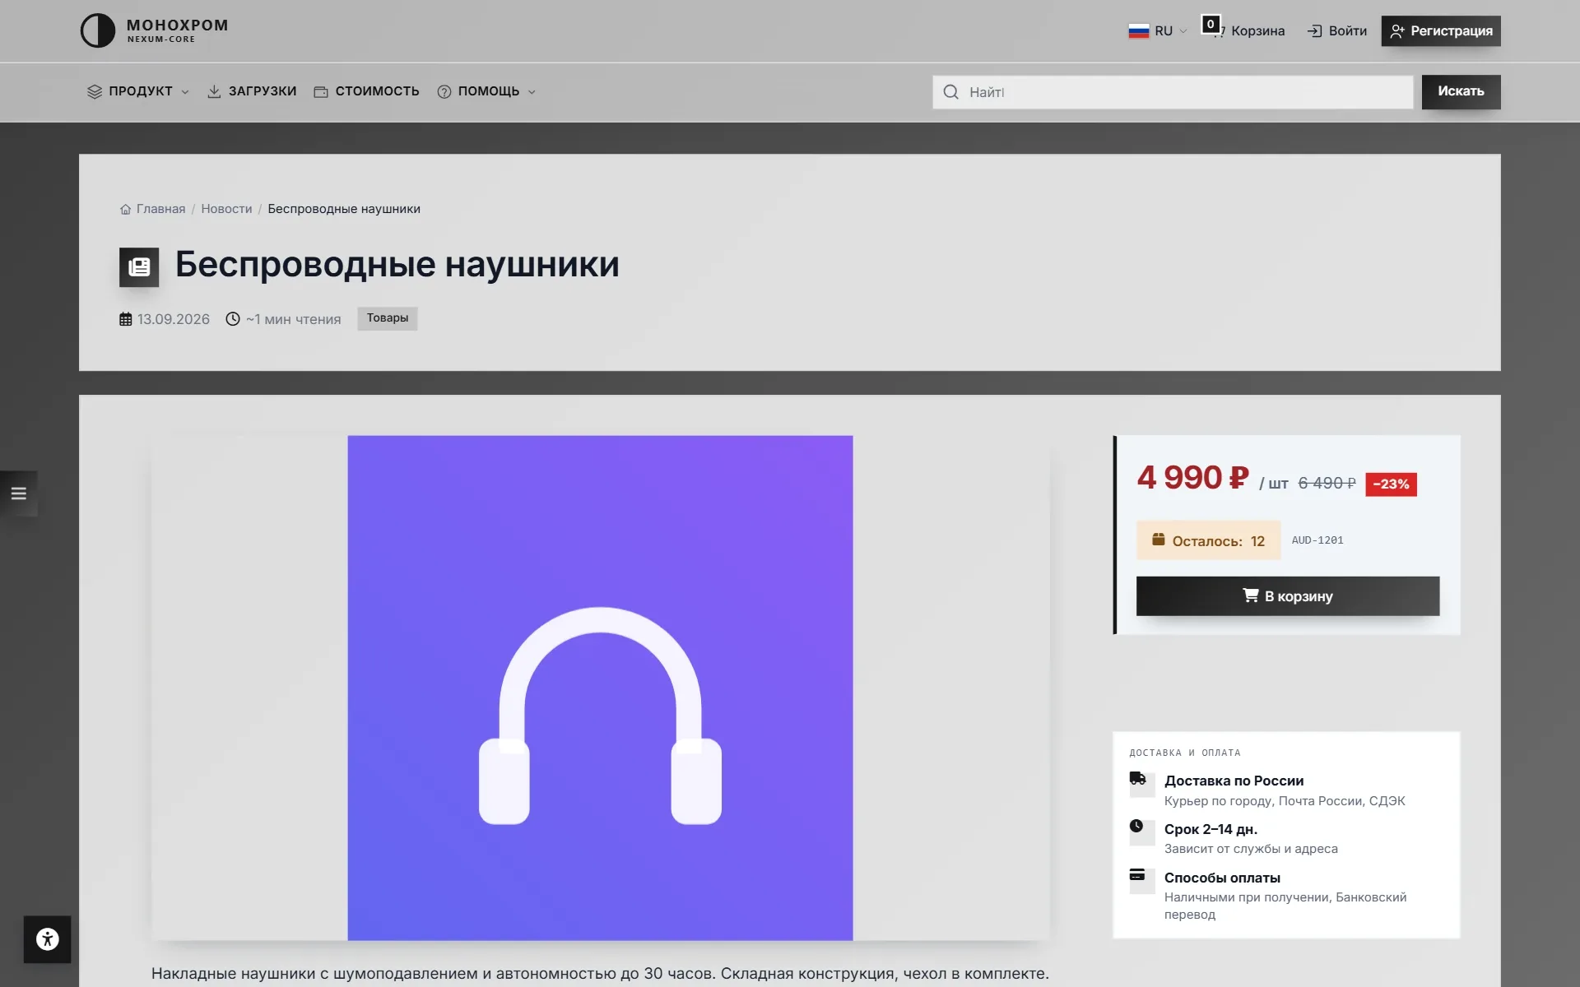Viewport: 1580px width, 987px height.
Task: Click the download icon beside Загрузки
Action: point(214,91)
